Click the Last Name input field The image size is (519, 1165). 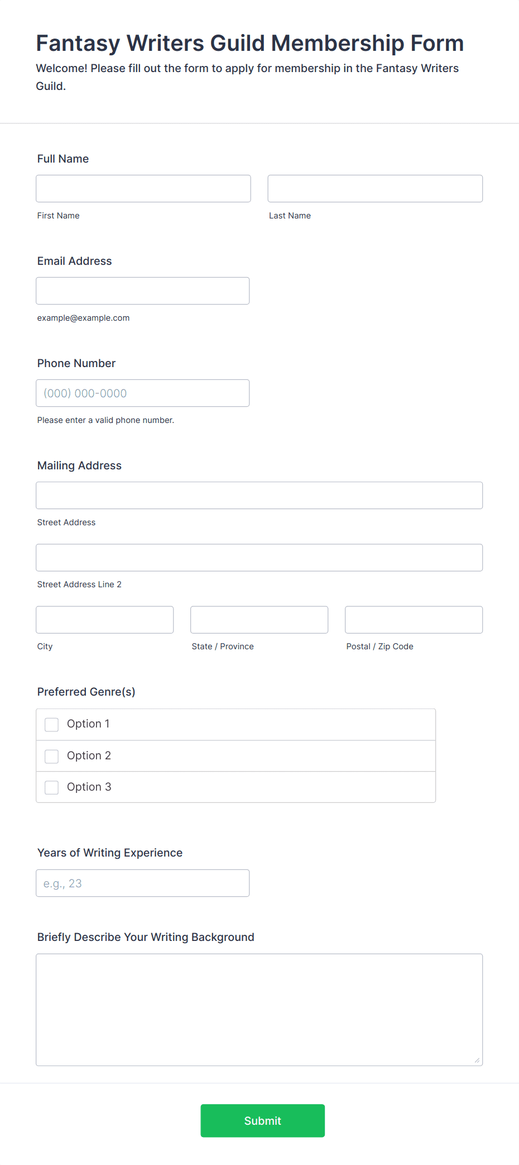375,188
